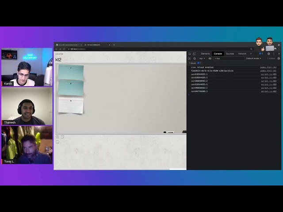Click the console prompt chevron line
Viewport: 283px width, 212px height.
point(234,95)
